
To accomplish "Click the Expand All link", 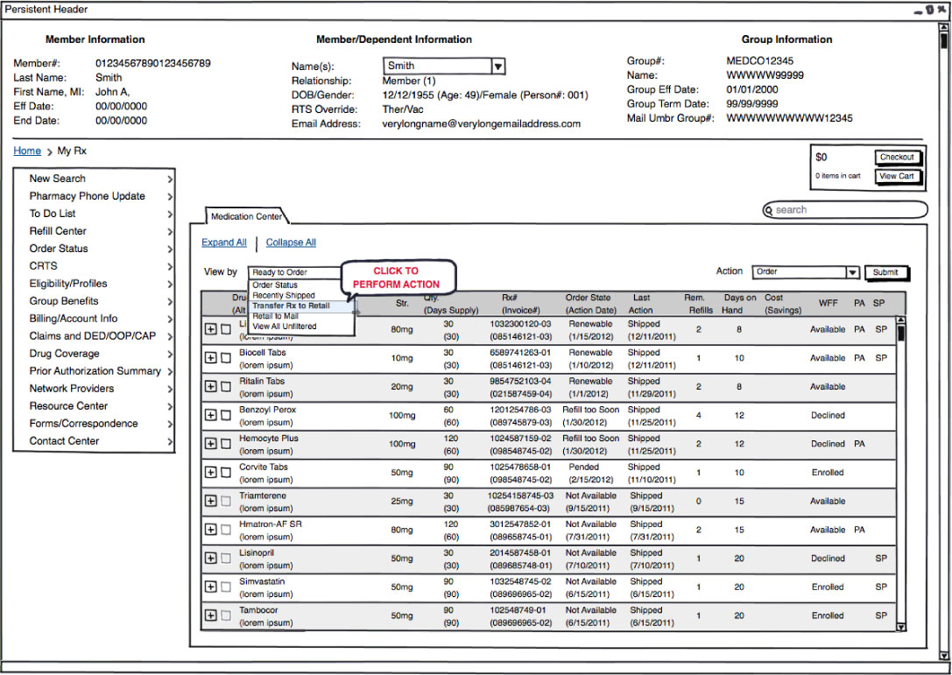I will 224,243.
